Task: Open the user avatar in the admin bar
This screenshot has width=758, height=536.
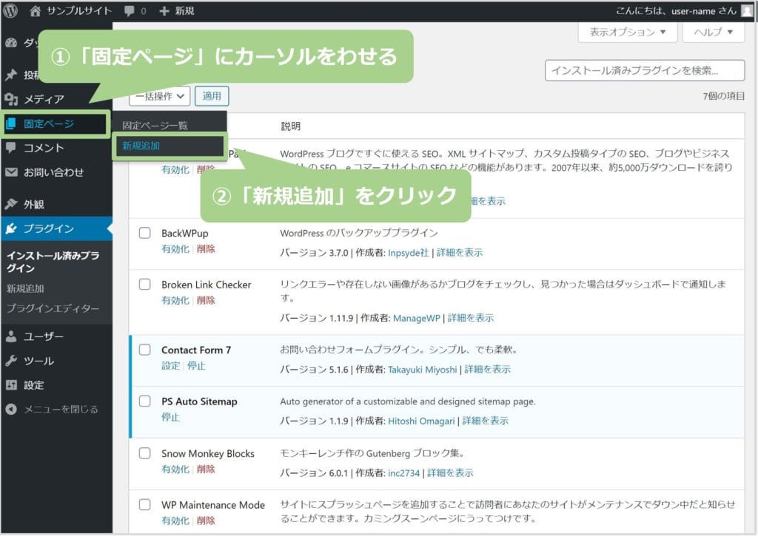Action: point(748,10)
